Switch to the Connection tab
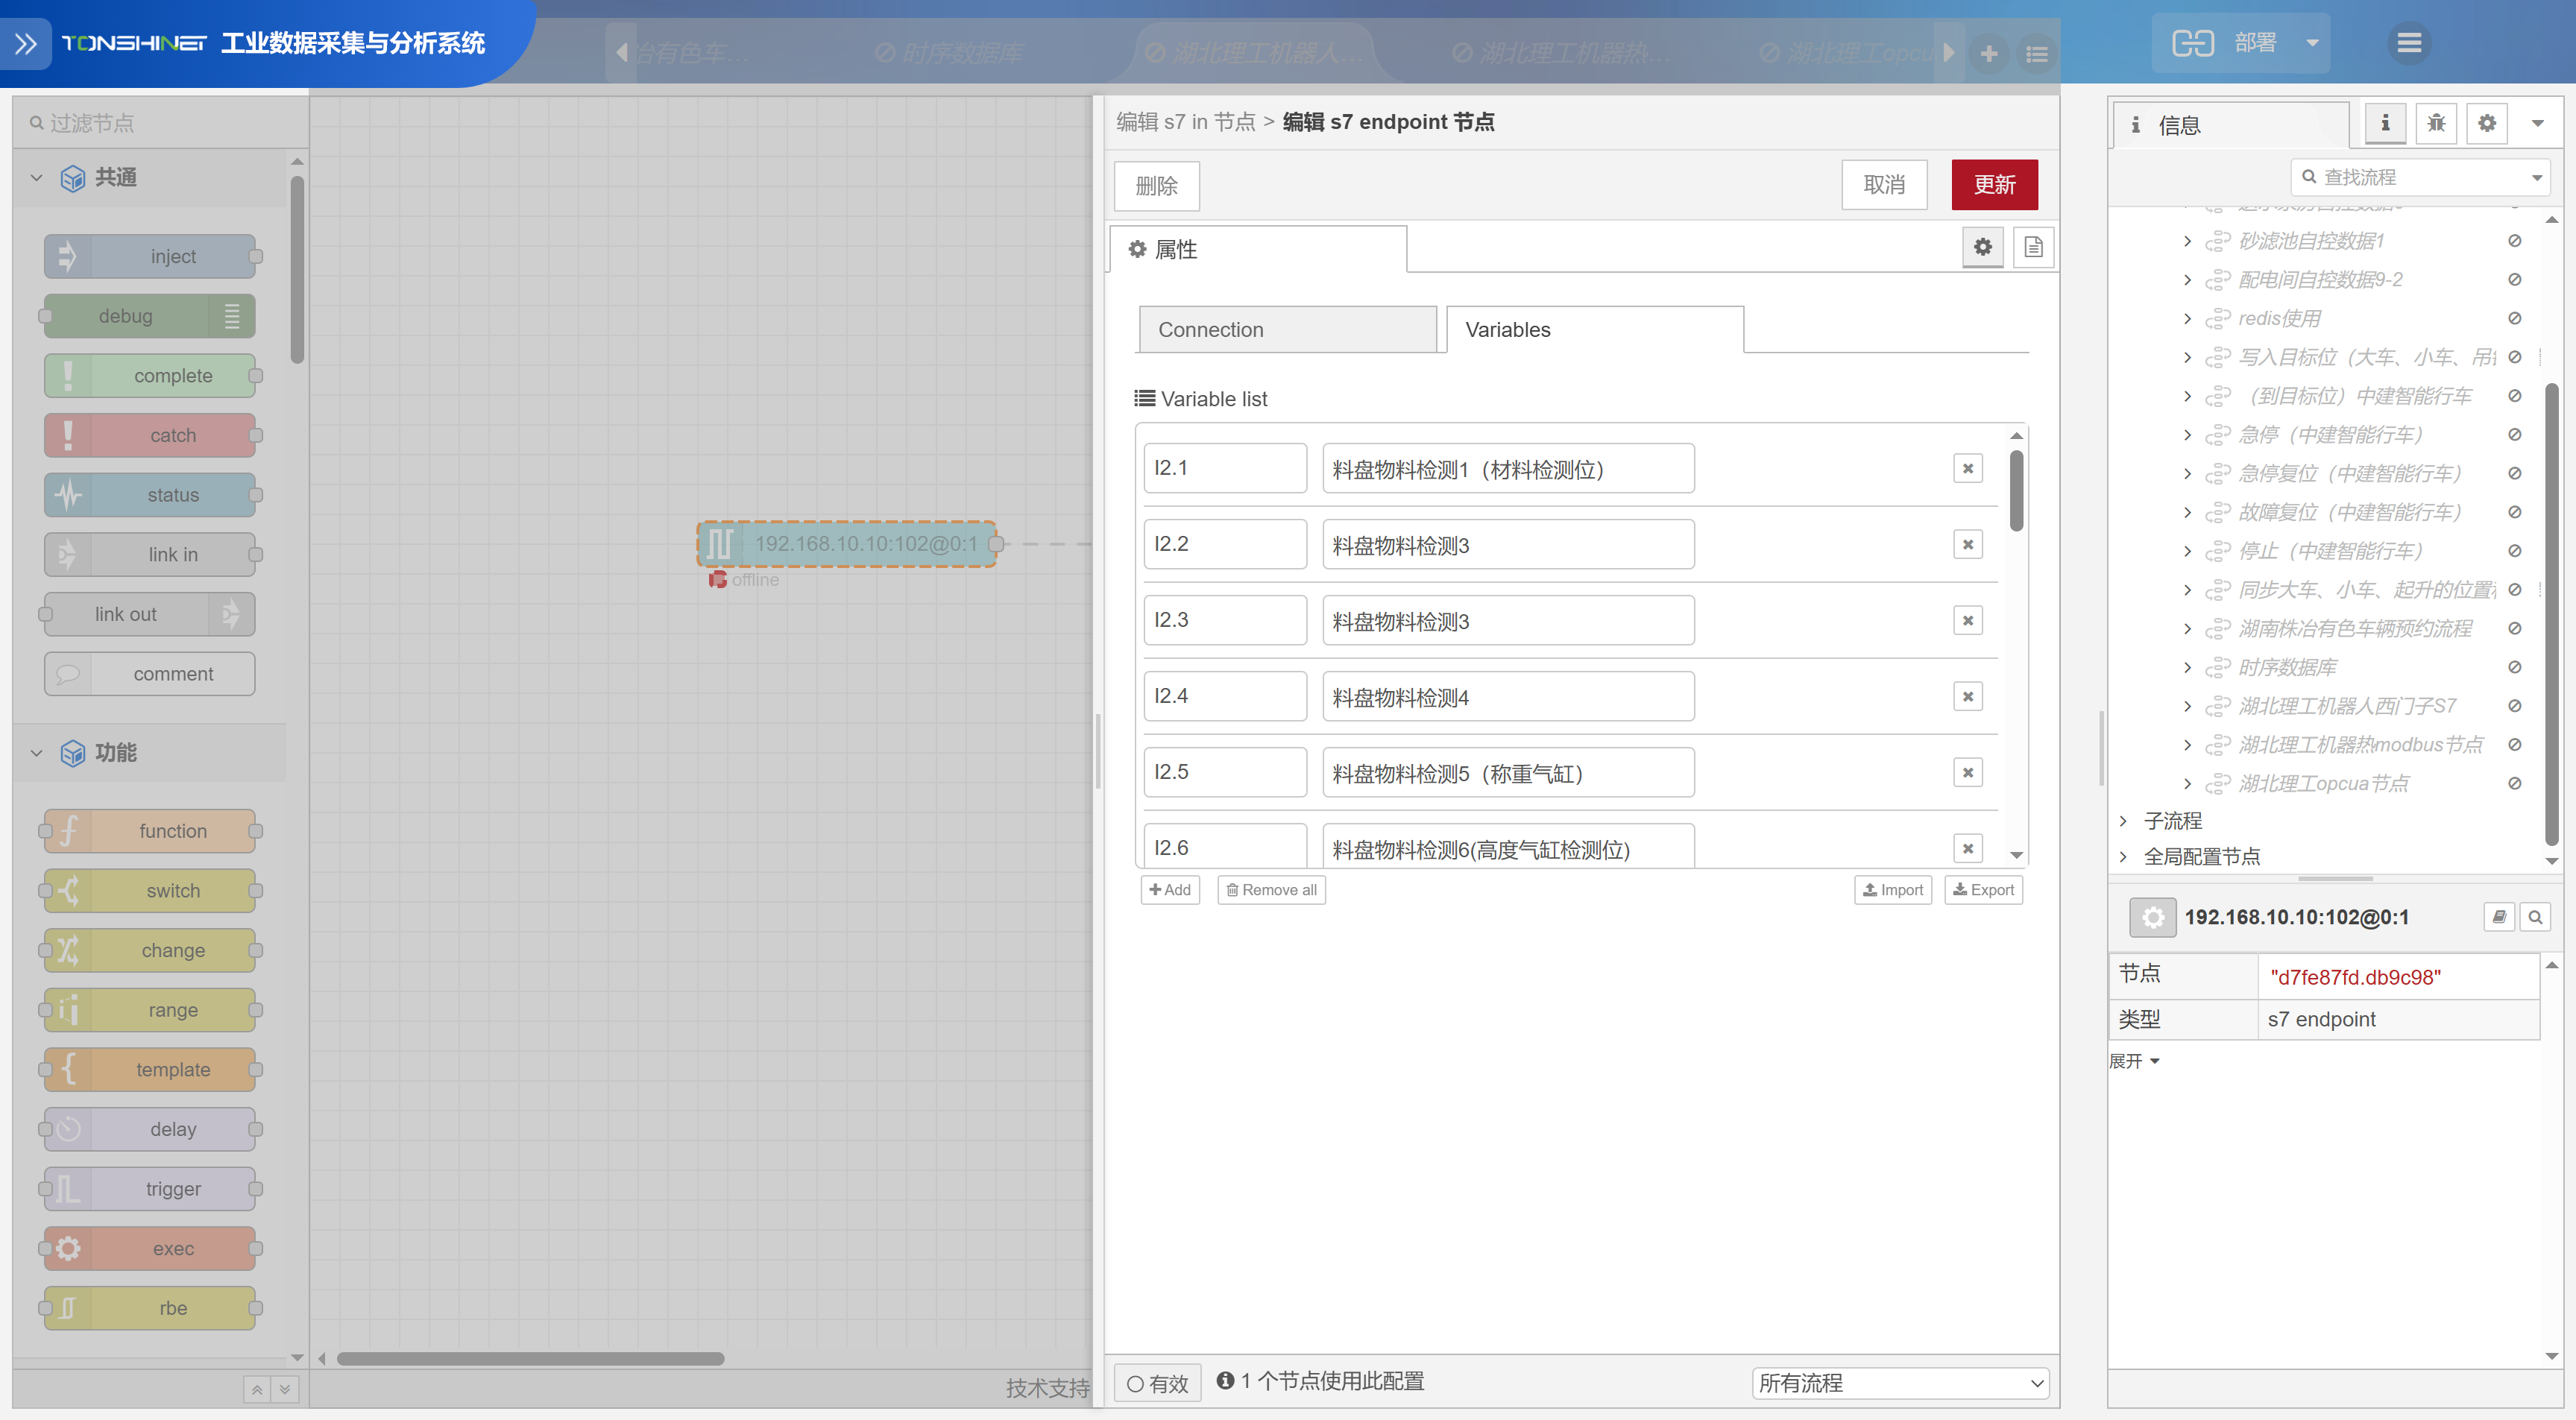2576x1420 pixels. (1287, 330)
